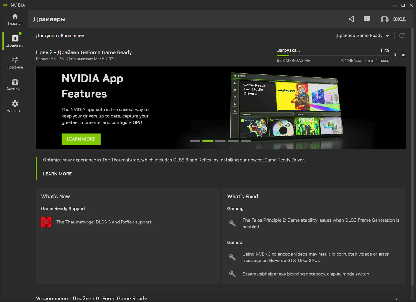Open the feedback exclamation icon
Screen dimensions: 416x302
(x=367, y=19)
